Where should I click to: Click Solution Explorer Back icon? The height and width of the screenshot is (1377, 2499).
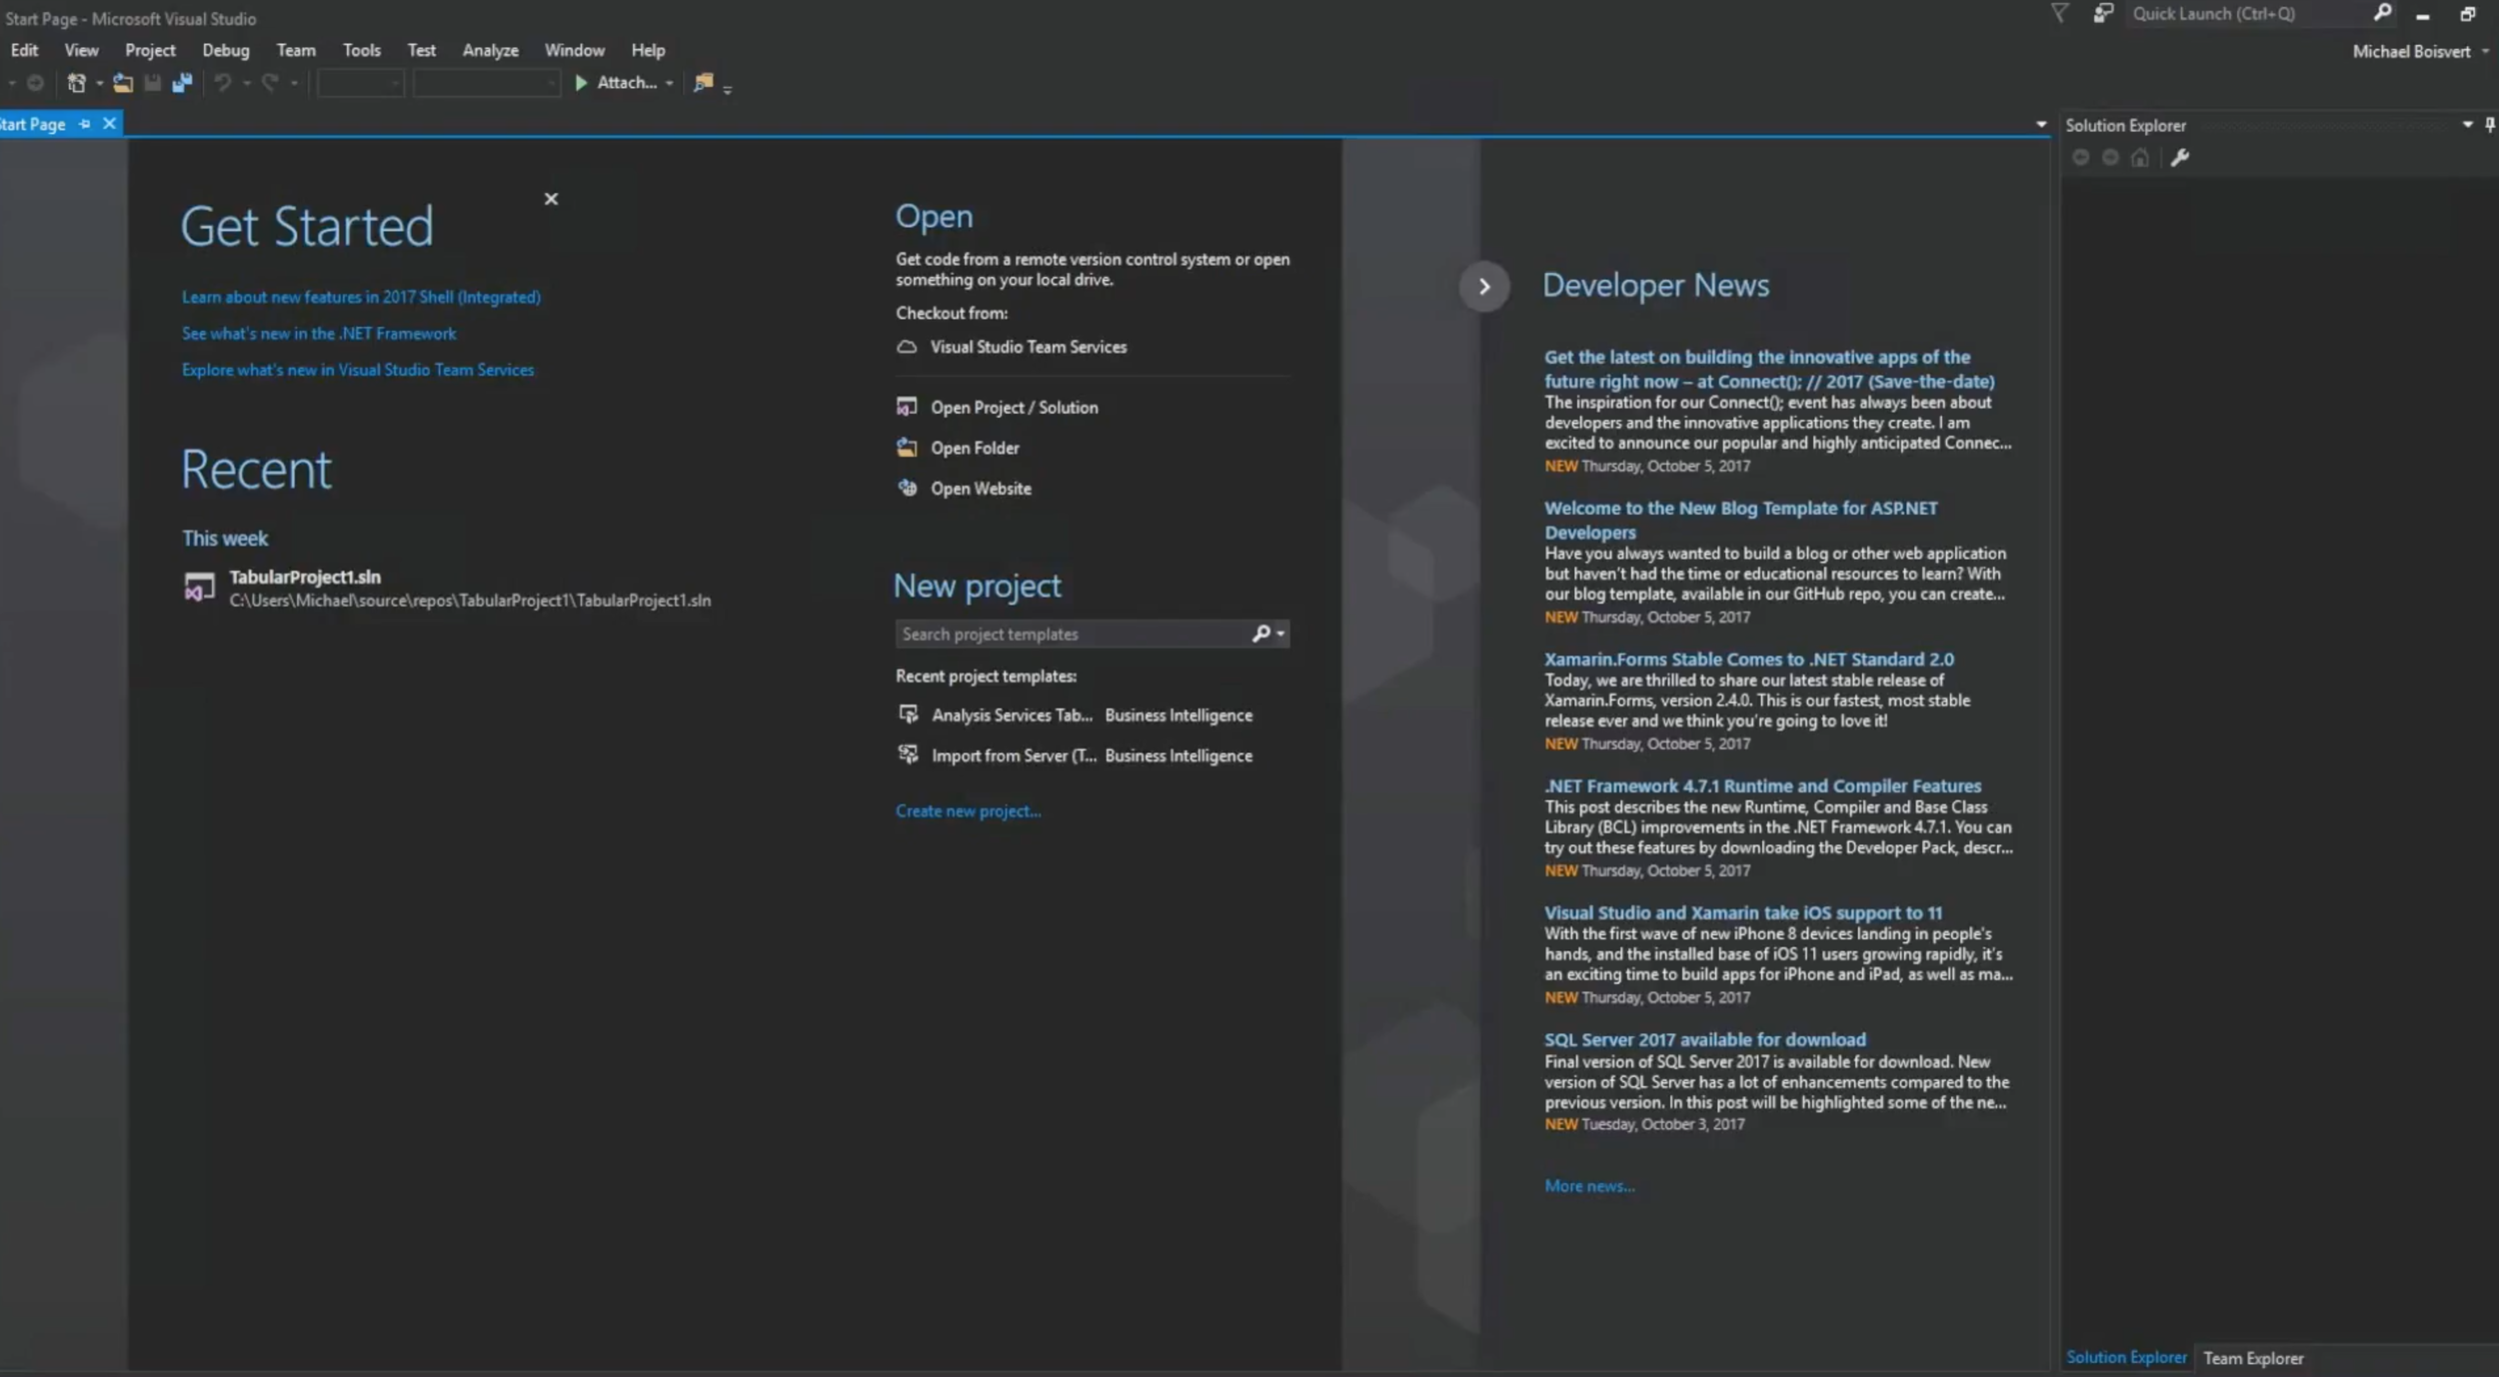(x=2080, y=158)
